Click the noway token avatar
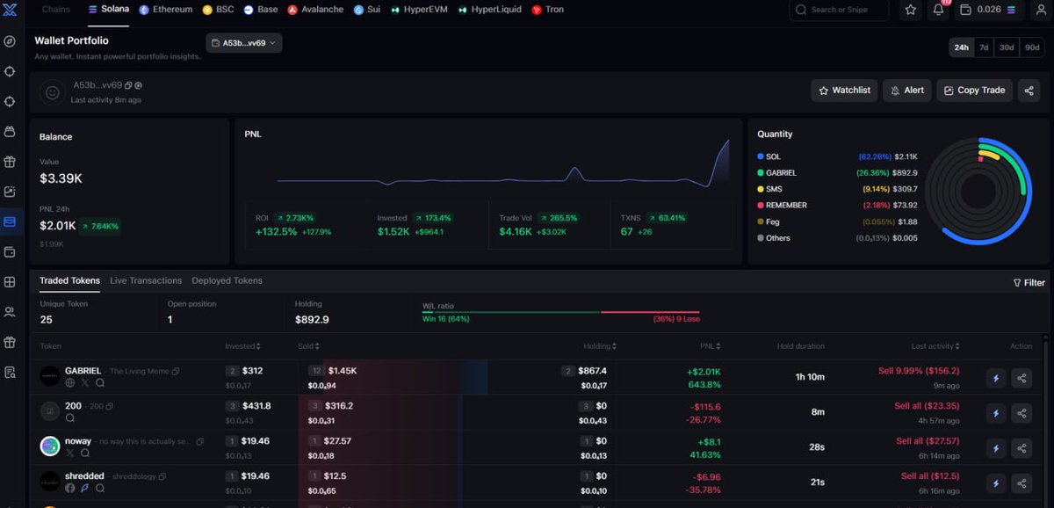The width and height of the screenshot is (1054, 508). pyautogui.click(x=50, y=446)
